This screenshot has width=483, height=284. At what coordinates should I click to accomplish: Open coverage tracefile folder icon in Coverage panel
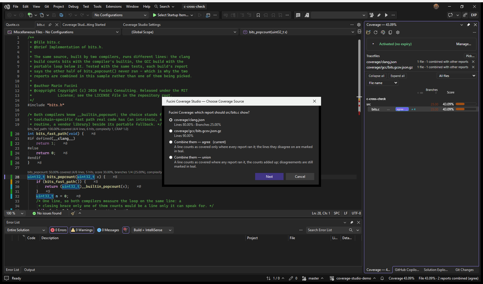[368, 32]
